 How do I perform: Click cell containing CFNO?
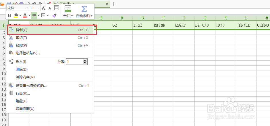tap(225, 25)
